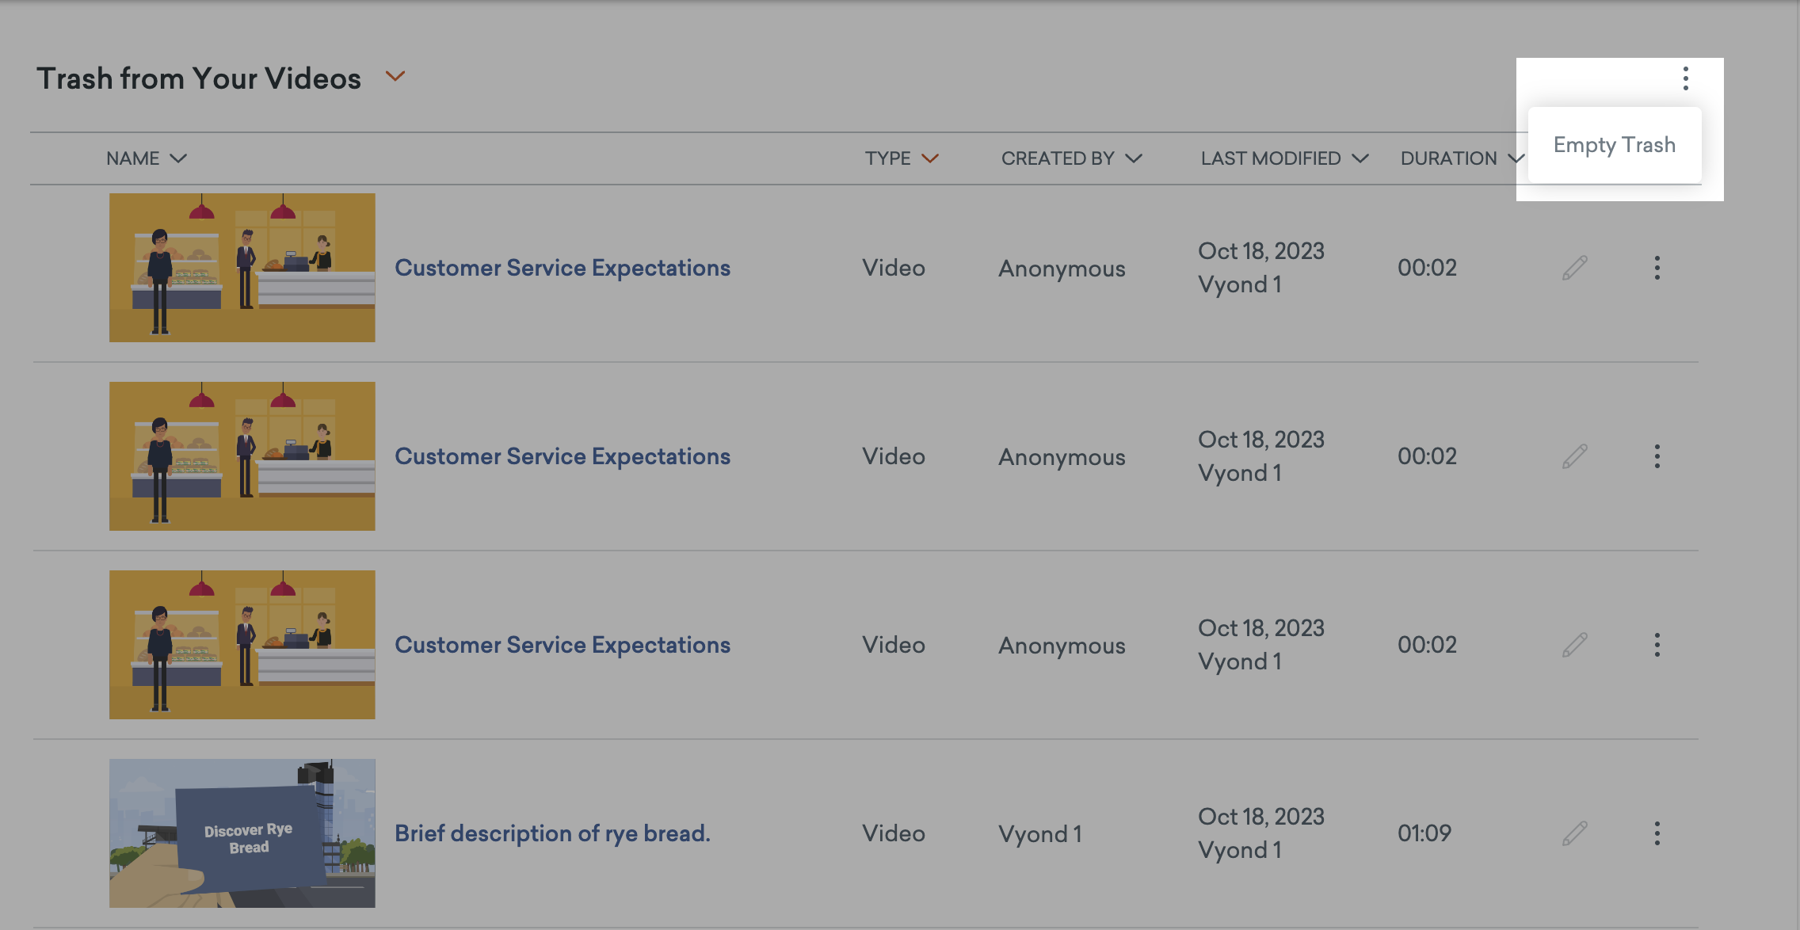Sort the list using the TYPE column

tap(931, 158)
